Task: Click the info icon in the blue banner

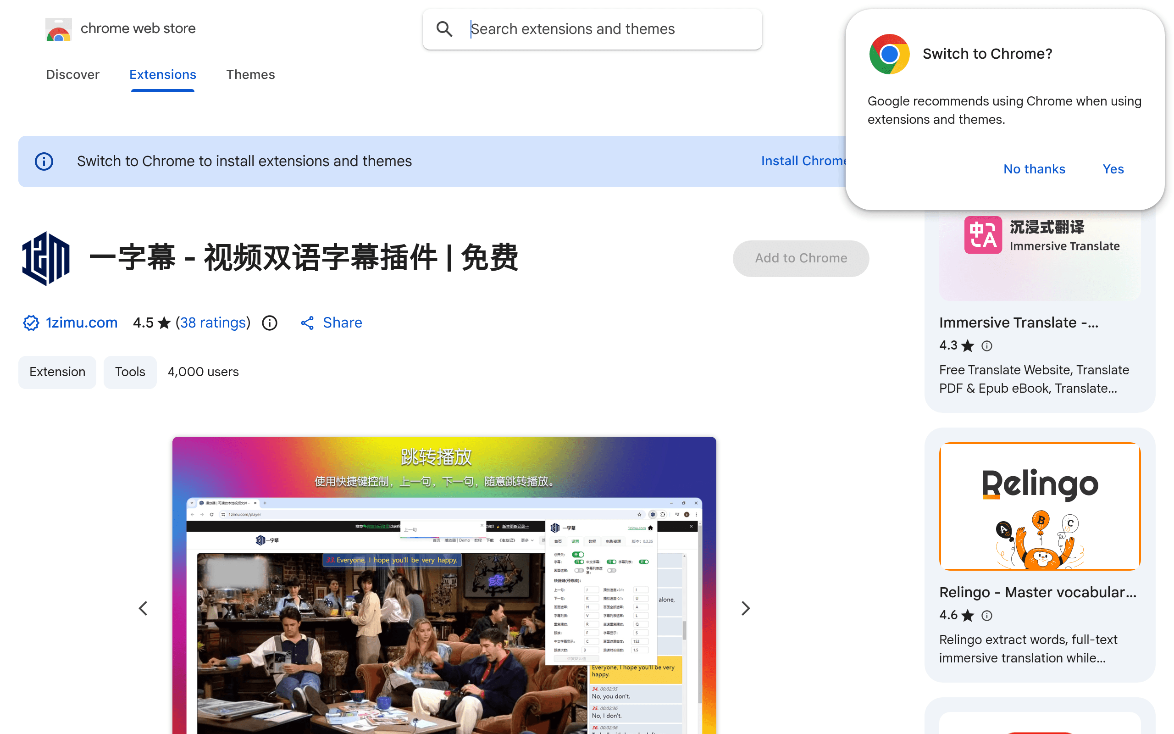Action: pyautogui.click(x=44, y=161)
